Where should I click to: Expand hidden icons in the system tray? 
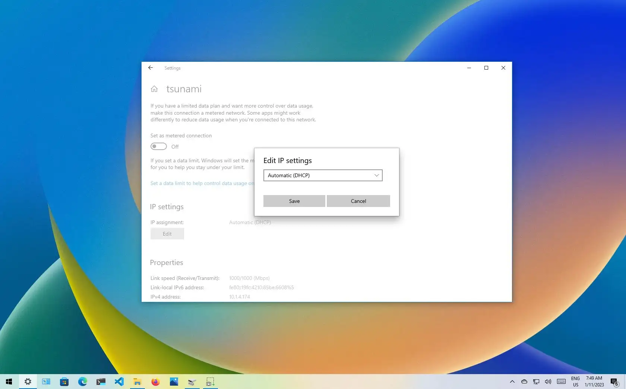[x=512, y=381]
